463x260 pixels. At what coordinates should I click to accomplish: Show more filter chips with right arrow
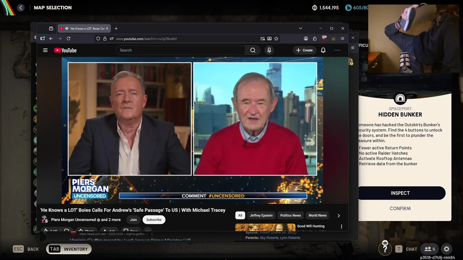point(339,216)
